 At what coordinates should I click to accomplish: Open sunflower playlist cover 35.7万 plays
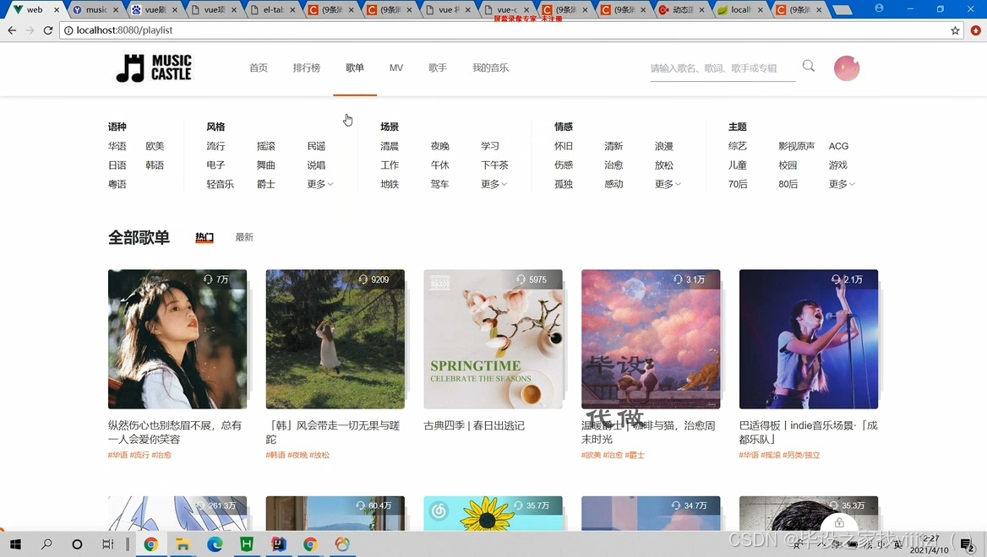493,514
